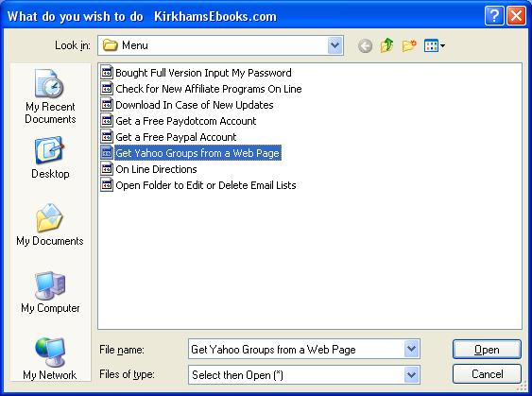Image resolution: width=532 pixels, height=396 pixels.
Task: Select 'Open Folder to Edit or Delete Email Lists'
Action: click(x=206, y=185)
